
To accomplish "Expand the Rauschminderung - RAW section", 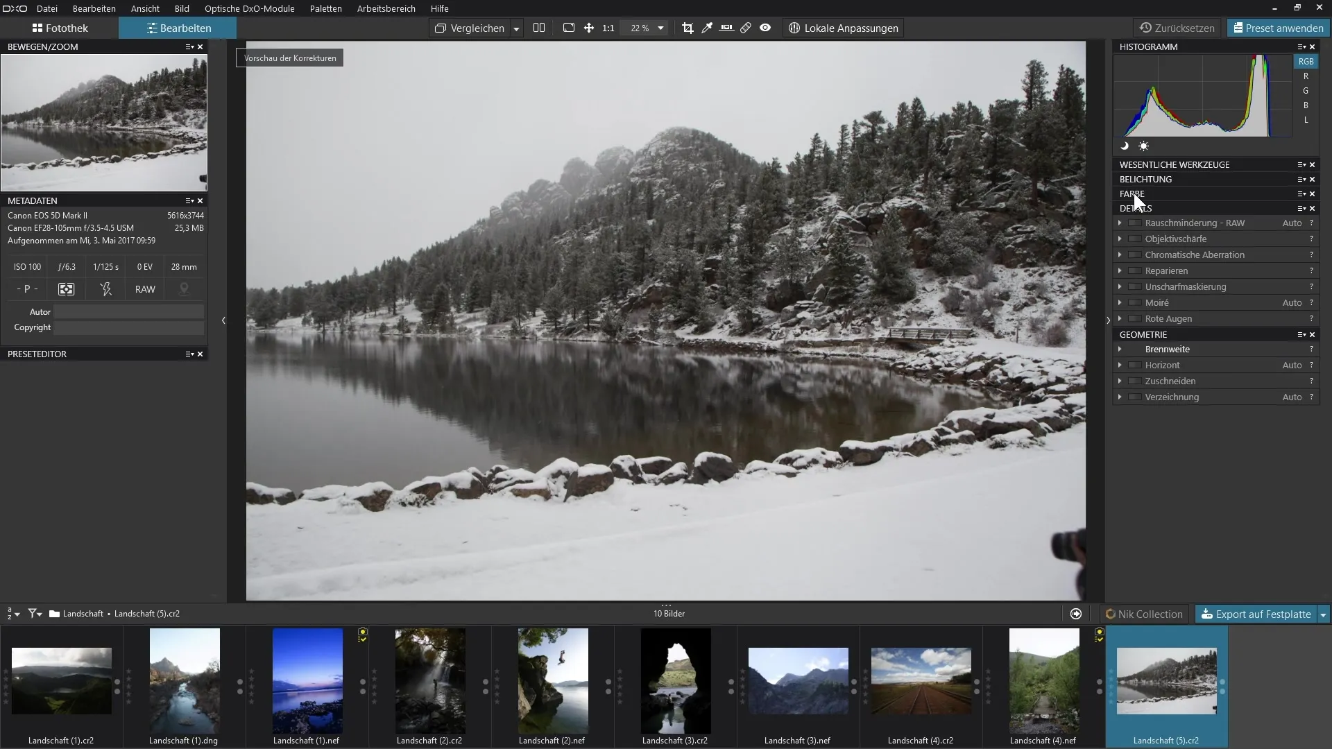I will 1120,223.
